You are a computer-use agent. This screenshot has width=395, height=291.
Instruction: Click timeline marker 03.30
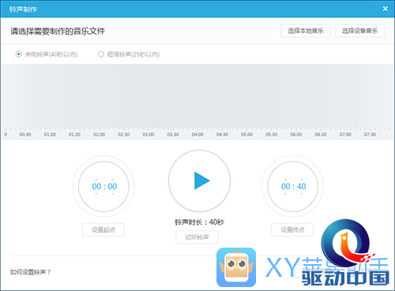(173, 135)
